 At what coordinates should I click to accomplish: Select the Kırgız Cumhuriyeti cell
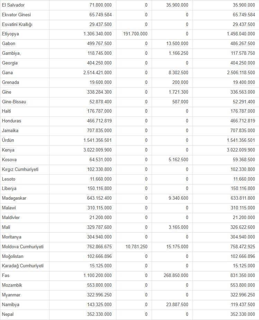click(x=20, y=170)
